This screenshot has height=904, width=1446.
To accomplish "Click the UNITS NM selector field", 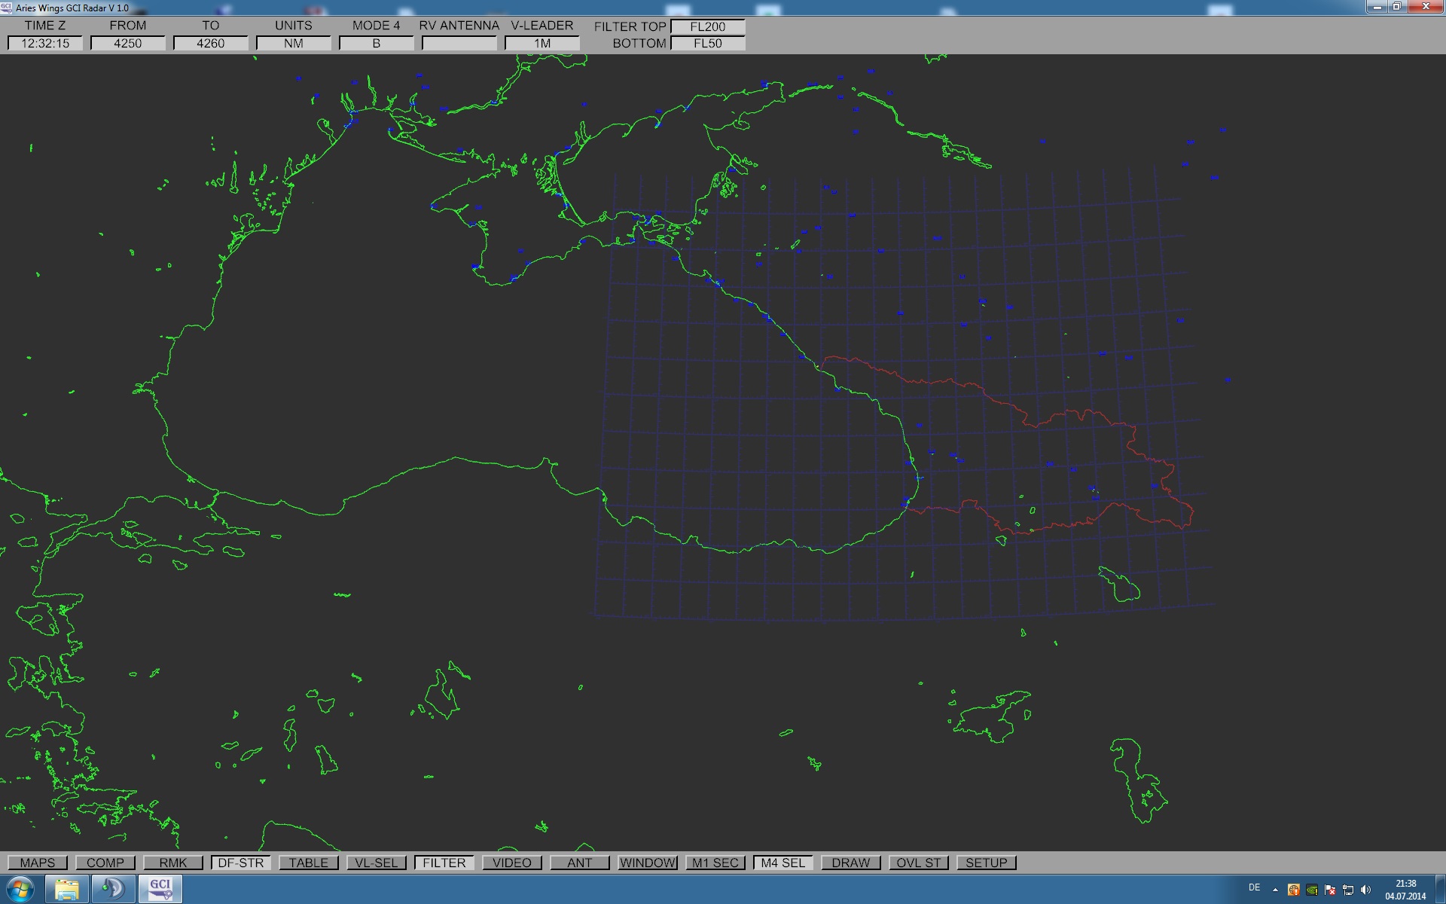I will pyautogui.click(x=294, y=44).
